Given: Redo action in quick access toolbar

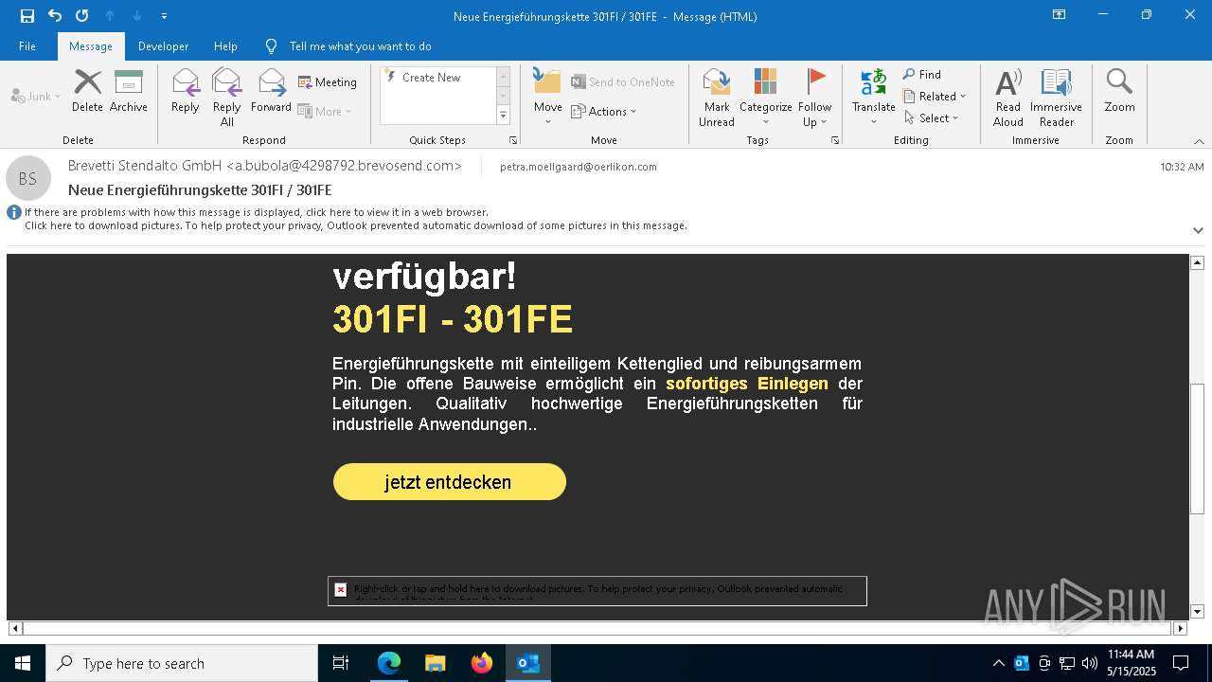Looking at the screenshot, I should (82, 16).
